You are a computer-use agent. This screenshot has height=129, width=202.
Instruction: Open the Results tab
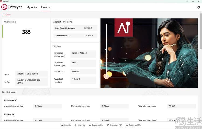(x=45, y=7)
